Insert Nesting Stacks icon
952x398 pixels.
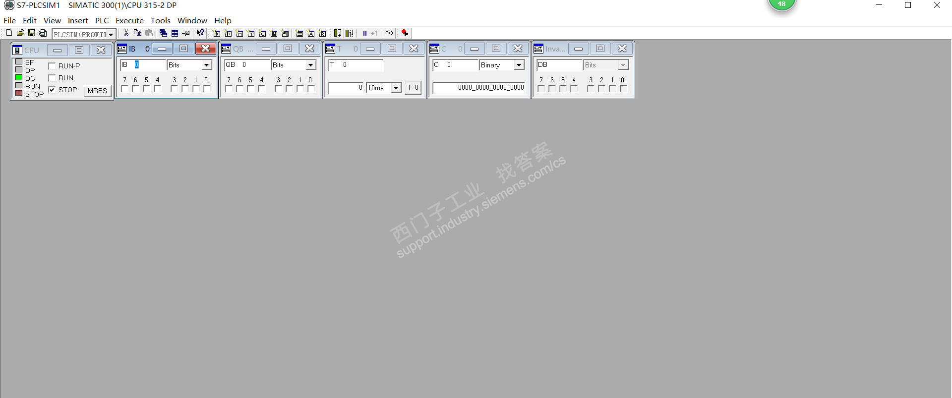pyautogui.click(x=299, y=33)
